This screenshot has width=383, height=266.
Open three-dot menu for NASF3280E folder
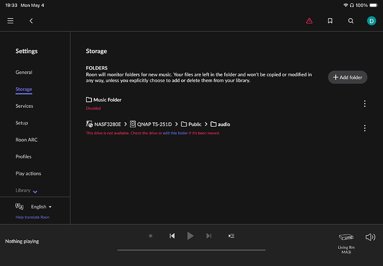click(x=365, y=128)
